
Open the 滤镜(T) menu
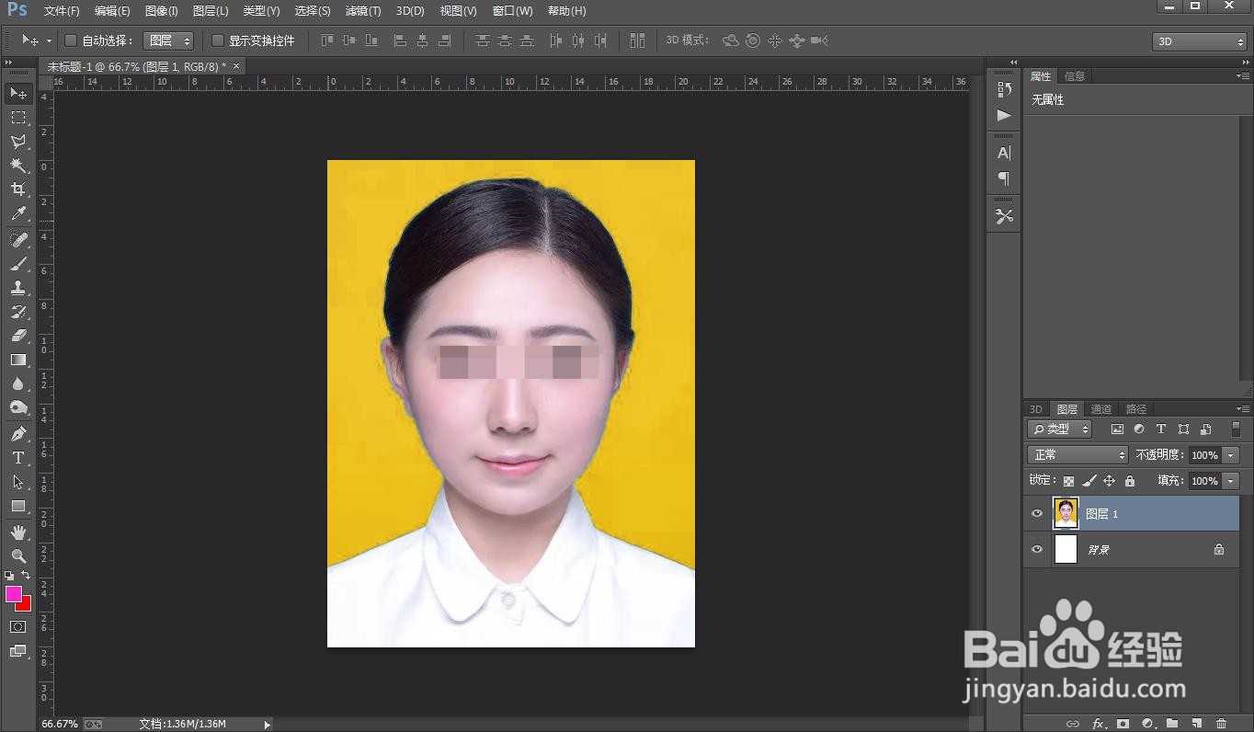tap(363, 11)
